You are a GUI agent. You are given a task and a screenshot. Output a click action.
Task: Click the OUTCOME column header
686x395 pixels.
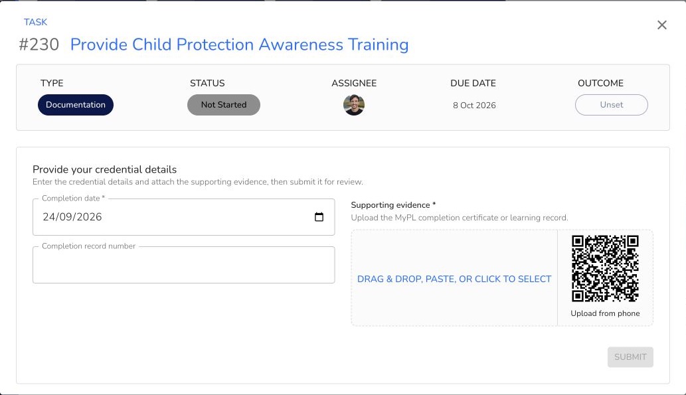(x=600, y=83)
